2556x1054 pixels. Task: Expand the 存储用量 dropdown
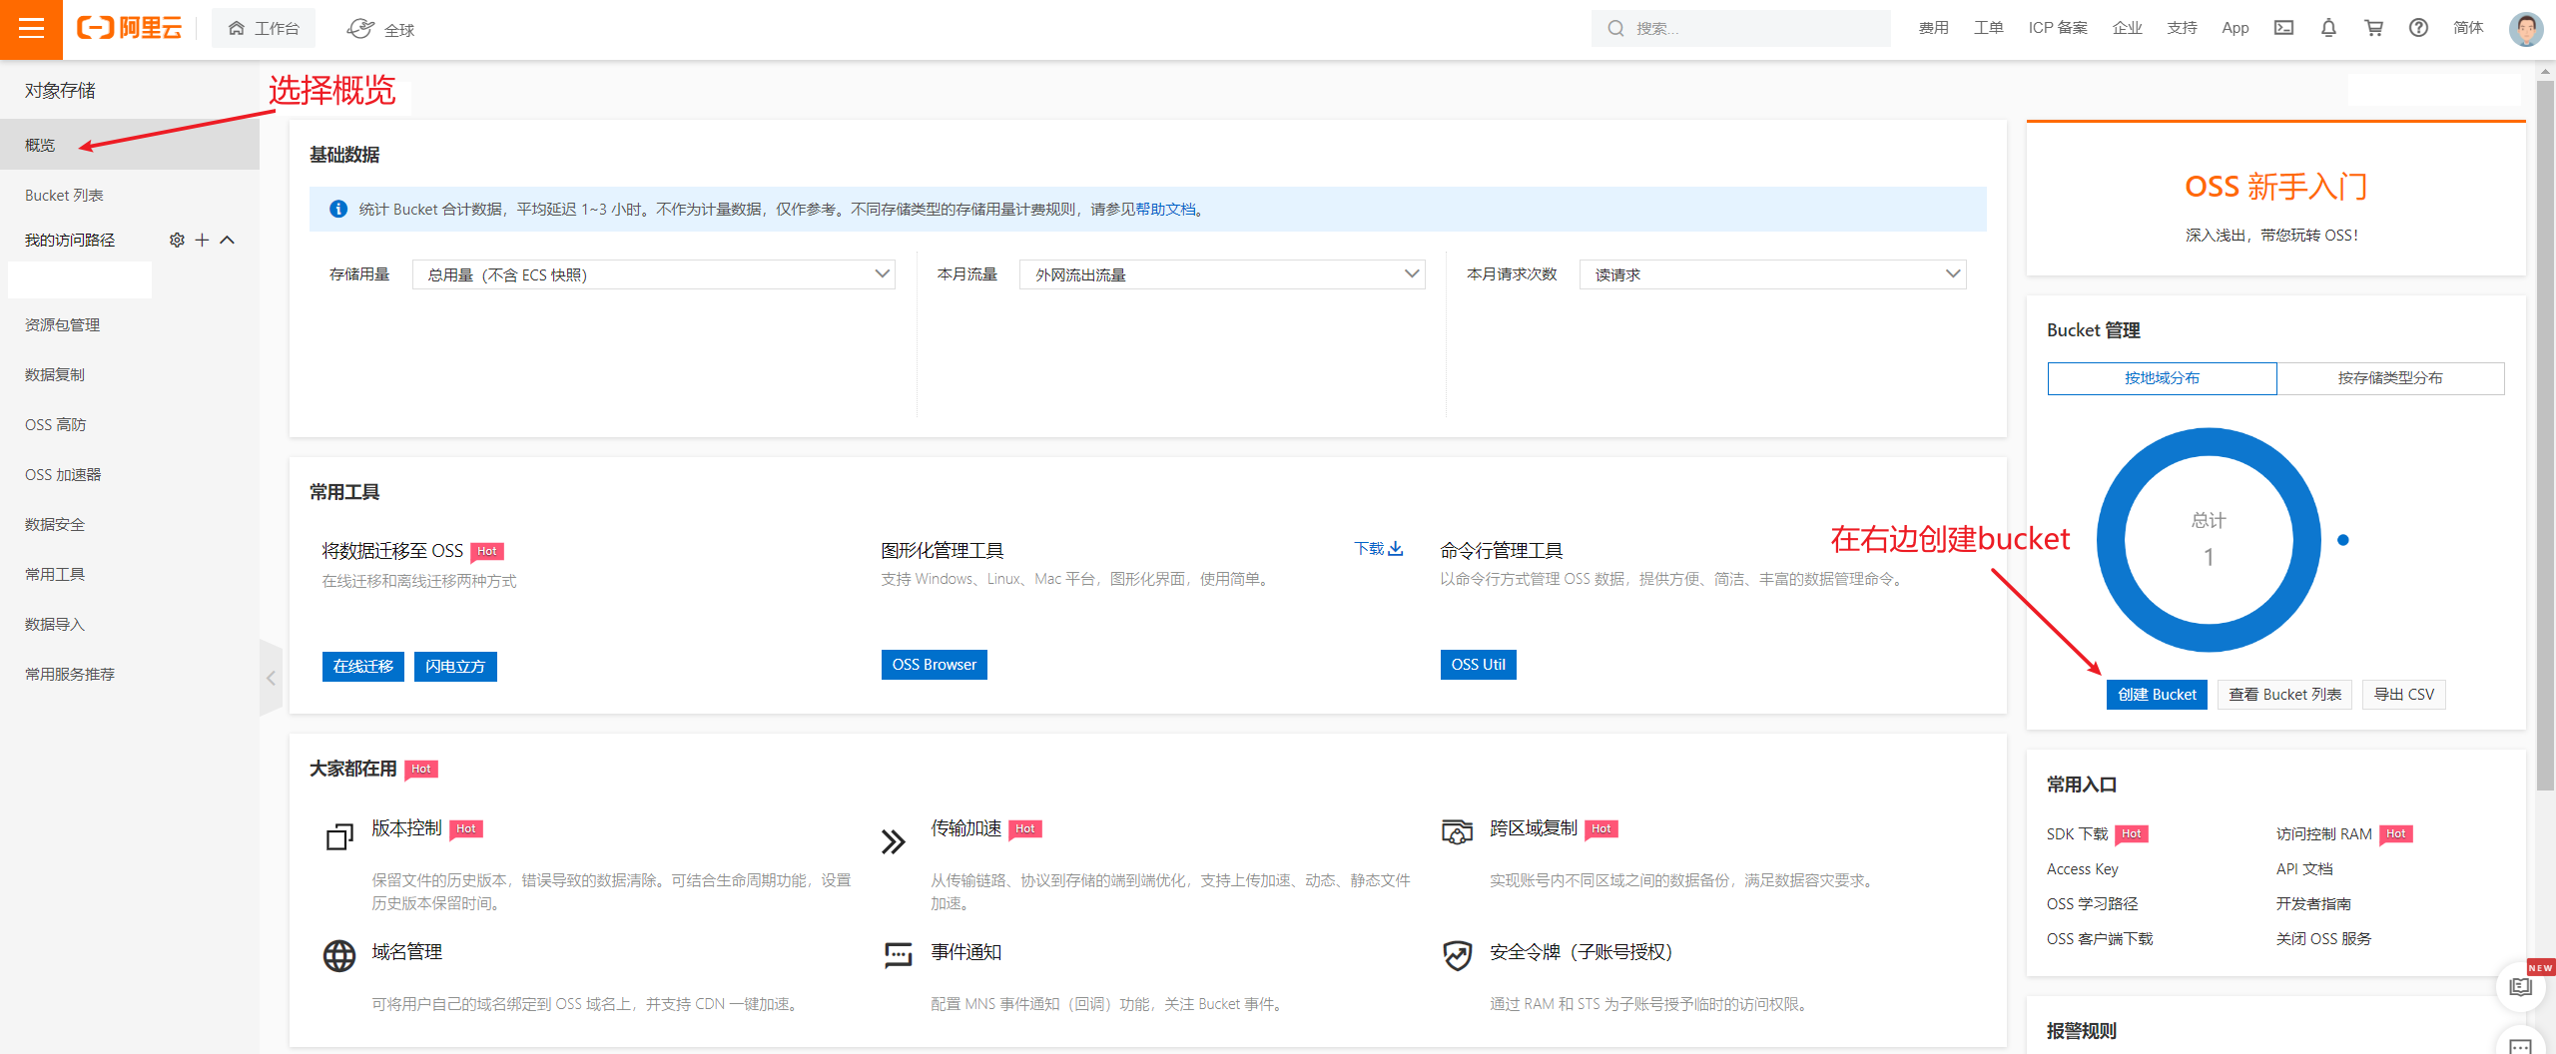click(653, 274)
